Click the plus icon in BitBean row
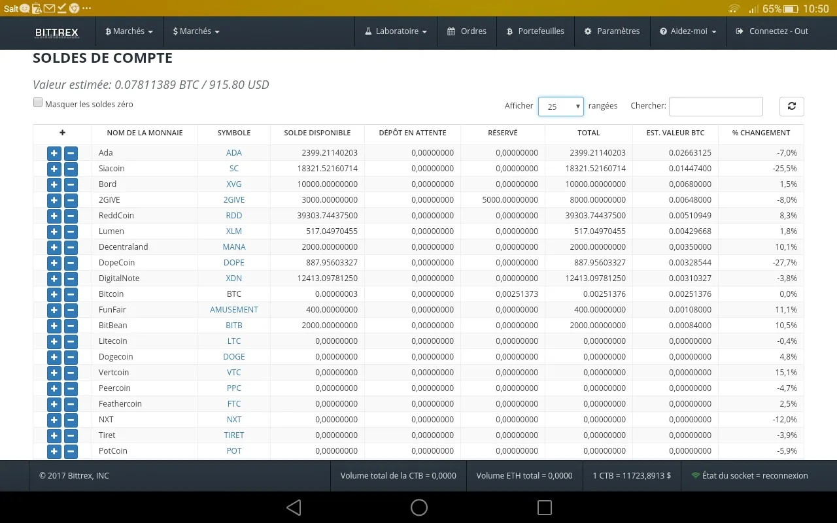 pyautogui.click(x=54, y=326)
